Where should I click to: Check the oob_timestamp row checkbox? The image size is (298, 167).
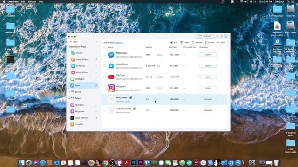(x=105, y=110)
